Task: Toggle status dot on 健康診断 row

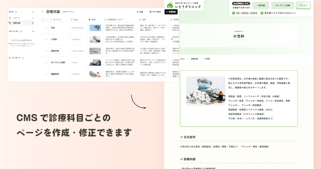Action: tap(47, 74)
